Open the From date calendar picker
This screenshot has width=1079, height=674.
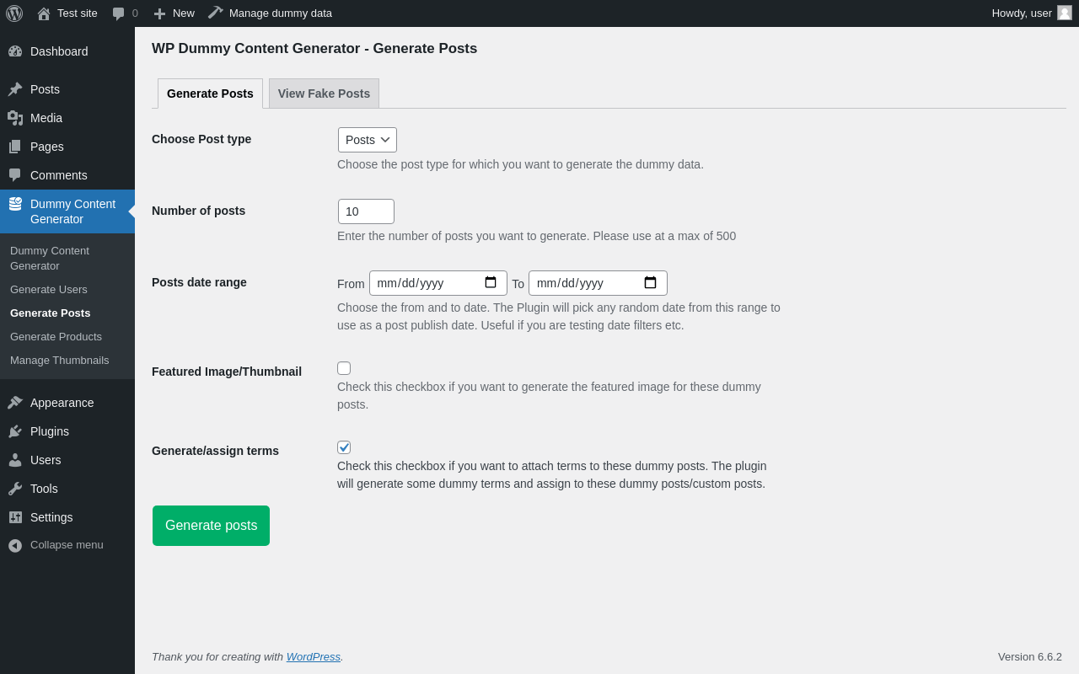(x=491, y=283)
